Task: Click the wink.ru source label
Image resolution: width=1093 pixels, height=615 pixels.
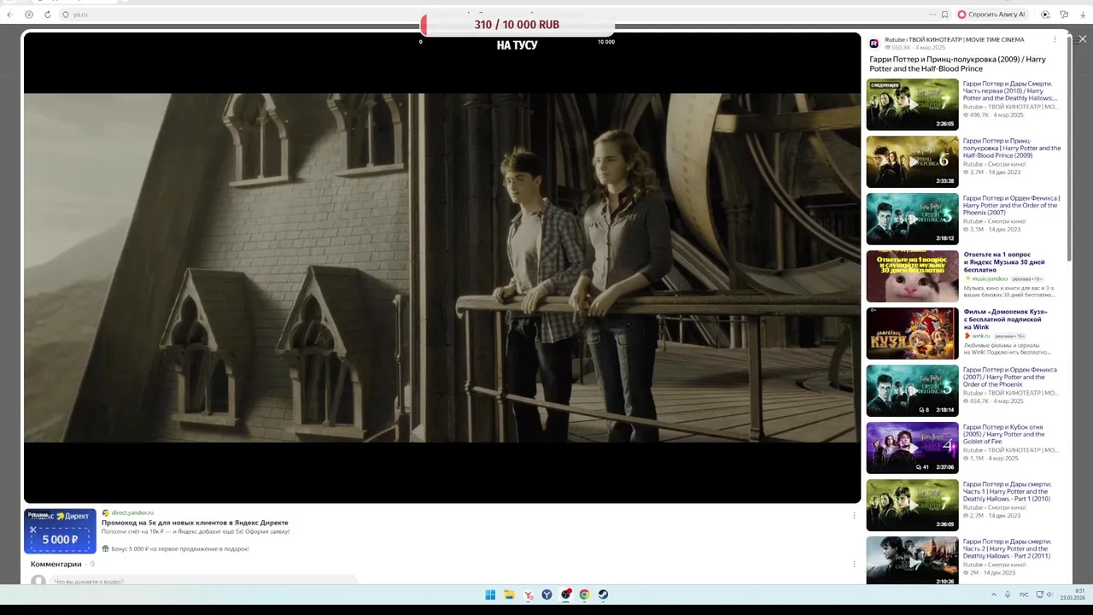Action: pos(980,337)
